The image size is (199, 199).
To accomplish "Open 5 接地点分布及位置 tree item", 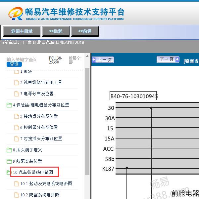I will click(39, 116).
